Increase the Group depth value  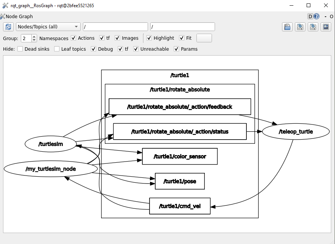tap(34, 36)
